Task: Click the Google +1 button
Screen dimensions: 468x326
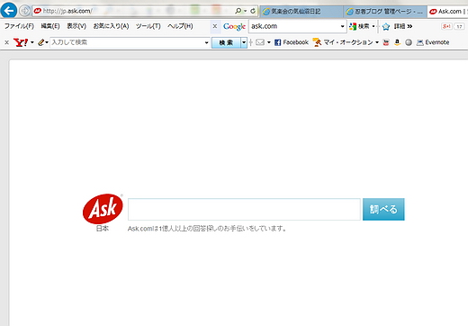Action: click(446, 26)
